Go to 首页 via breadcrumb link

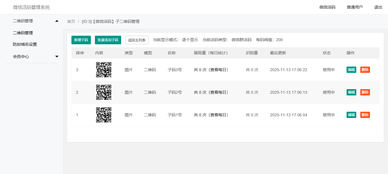click(x=71, y=21)
